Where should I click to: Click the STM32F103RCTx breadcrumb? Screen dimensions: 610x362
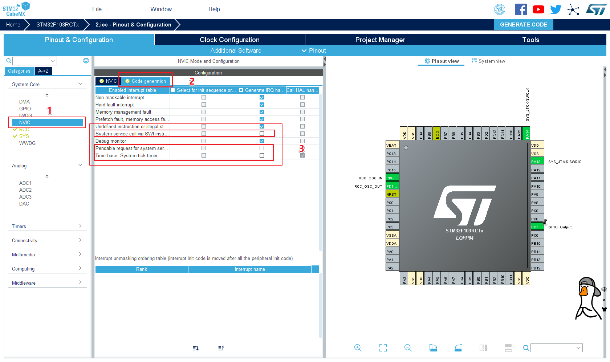click(57, 25)
